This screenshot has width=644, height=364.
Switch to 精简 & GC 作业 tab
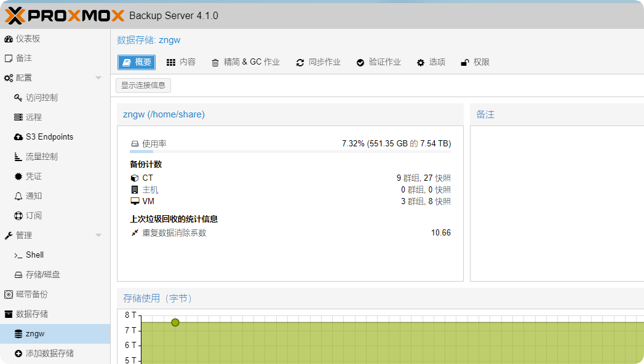(x=245, y=62)
